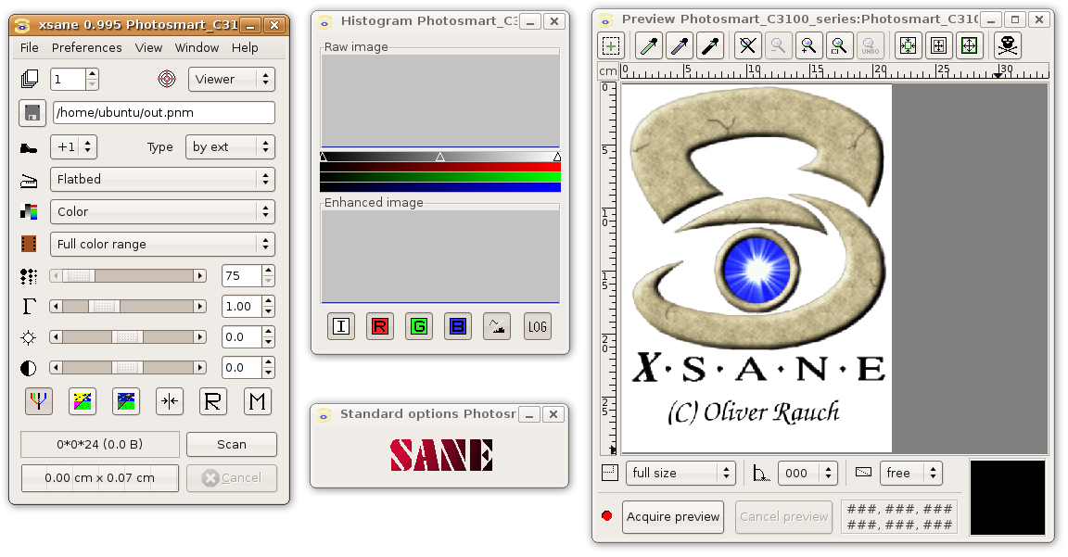Select the gray point pipette tool
1068x557 pixels.
click(x=680, y=44)
